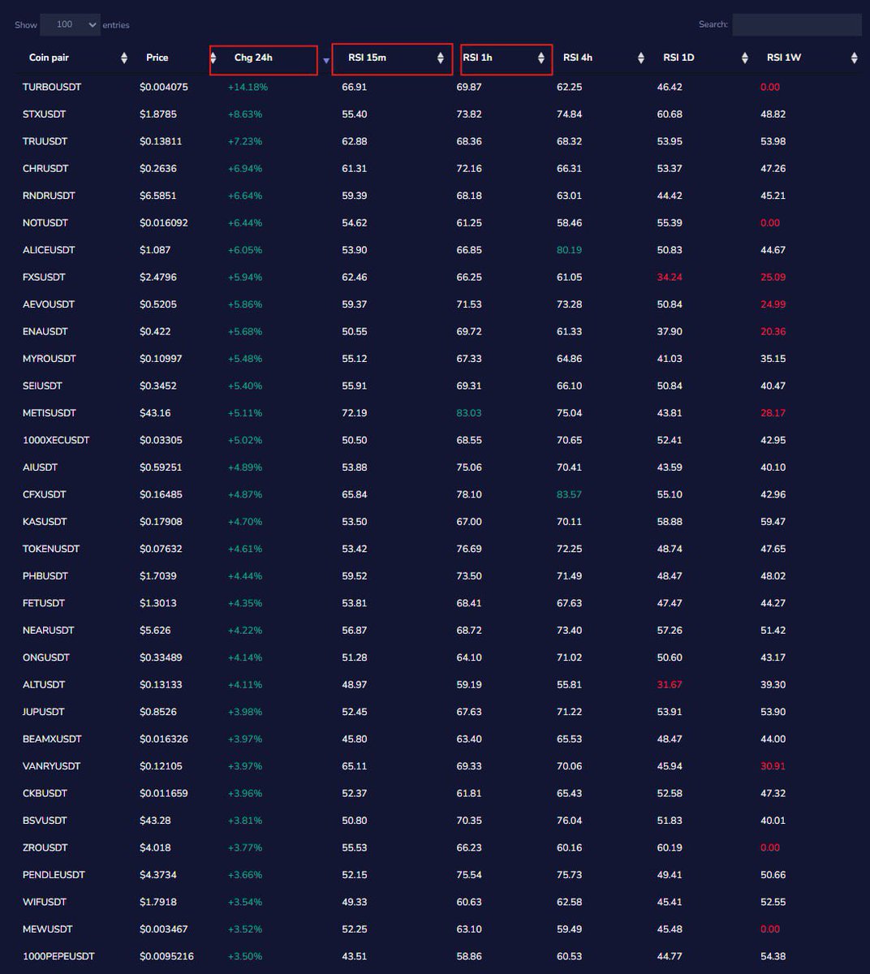Select the ONGUSDT coin pair
Image resolution: width=870 pixels, height=974 pixels.
[x=46, y=657]
